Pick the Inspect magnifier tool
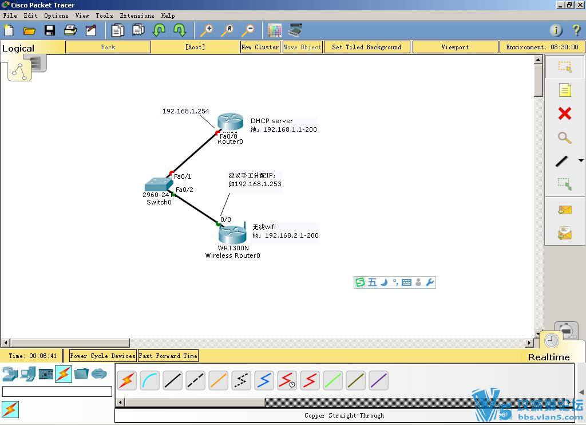 point(564,137)
